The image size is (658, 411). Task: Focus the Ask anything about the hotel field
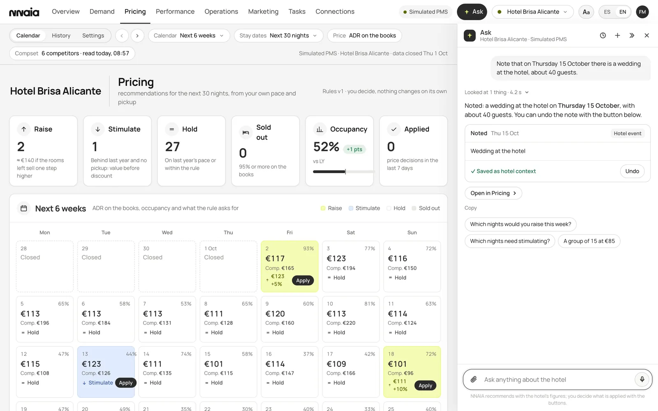[x=557, y=379]
